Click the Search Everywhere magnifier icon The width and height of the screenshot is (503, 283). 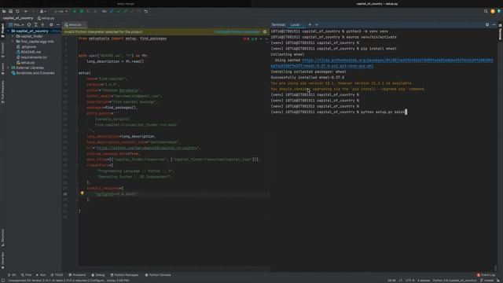tap(486, 11)
